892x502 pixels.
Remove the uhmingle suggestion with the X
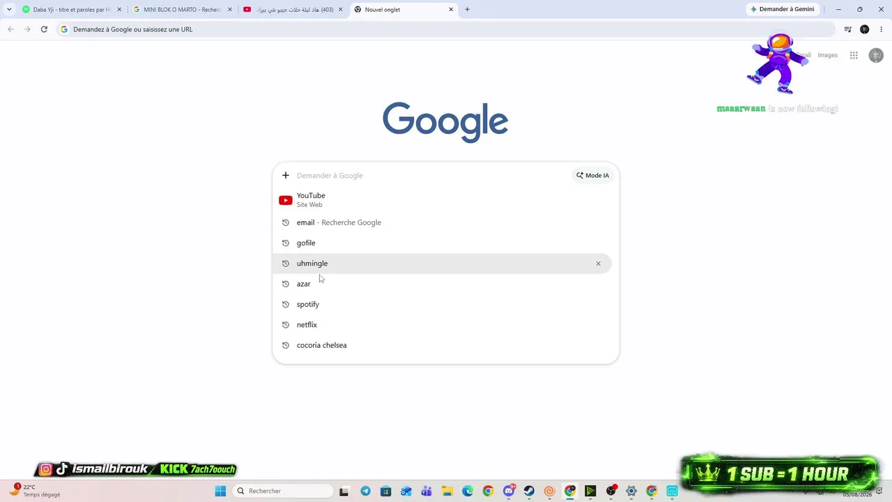(598, 264)
